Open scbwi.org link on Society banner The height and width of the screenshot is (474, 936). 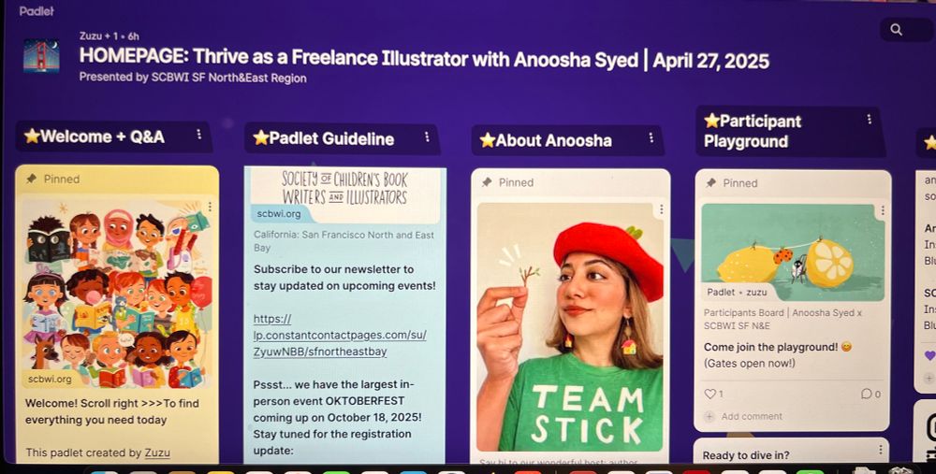point(279,213)
